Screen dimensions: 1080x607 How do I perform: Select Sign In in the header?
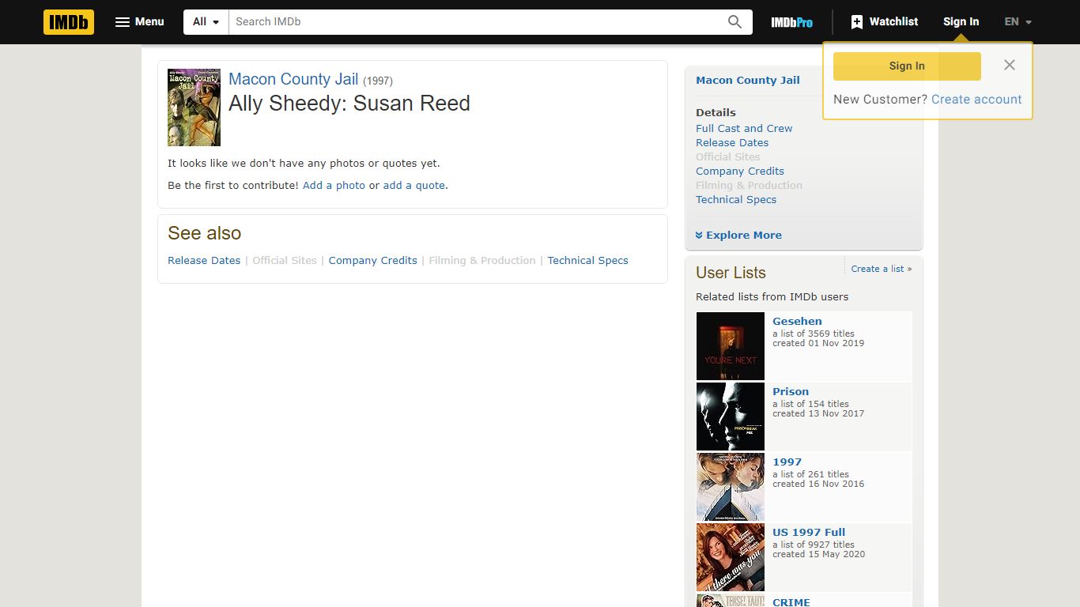(961, 22)
